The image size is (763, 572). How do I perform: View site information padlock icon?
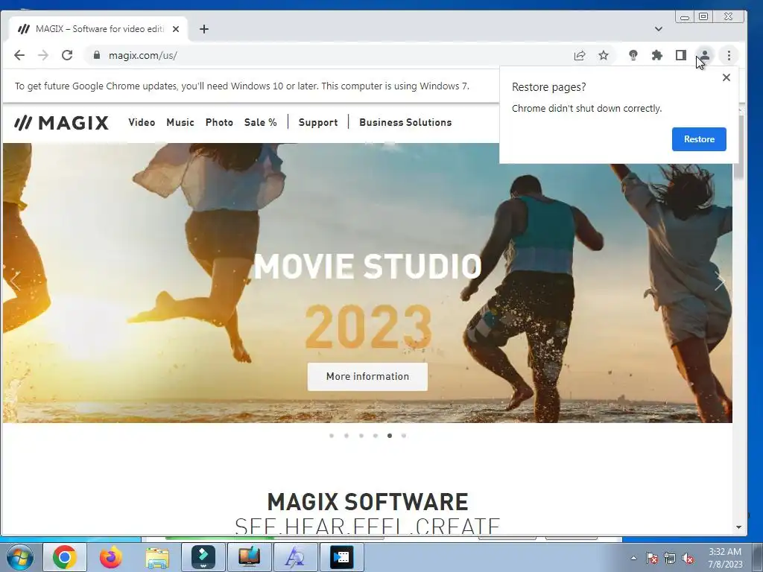pyautogui.click(x=96, y=55)
